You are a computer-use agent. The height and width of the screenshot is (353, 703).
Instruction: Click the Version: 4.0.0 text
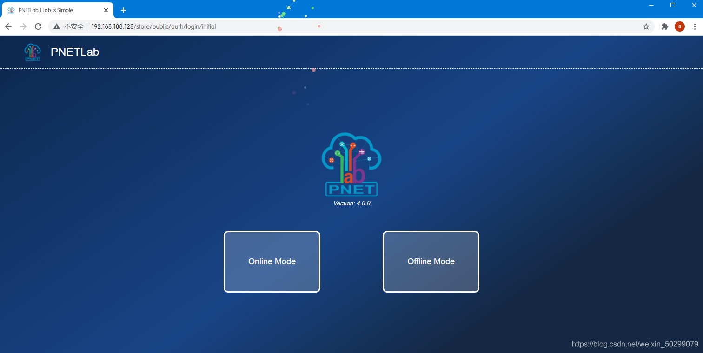click(352, 203)
